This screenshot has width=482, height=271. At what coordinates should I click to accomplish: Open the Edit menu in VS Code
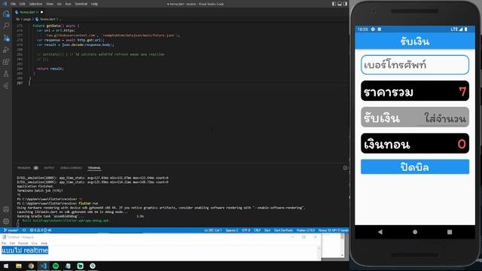[x=22, y=4]
